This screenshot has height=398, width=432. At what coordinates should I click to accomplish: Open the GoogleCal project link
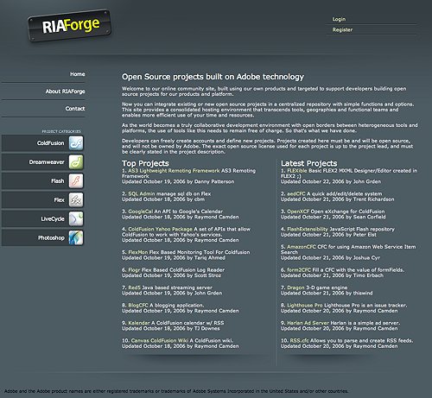click(x=141, y=212)
